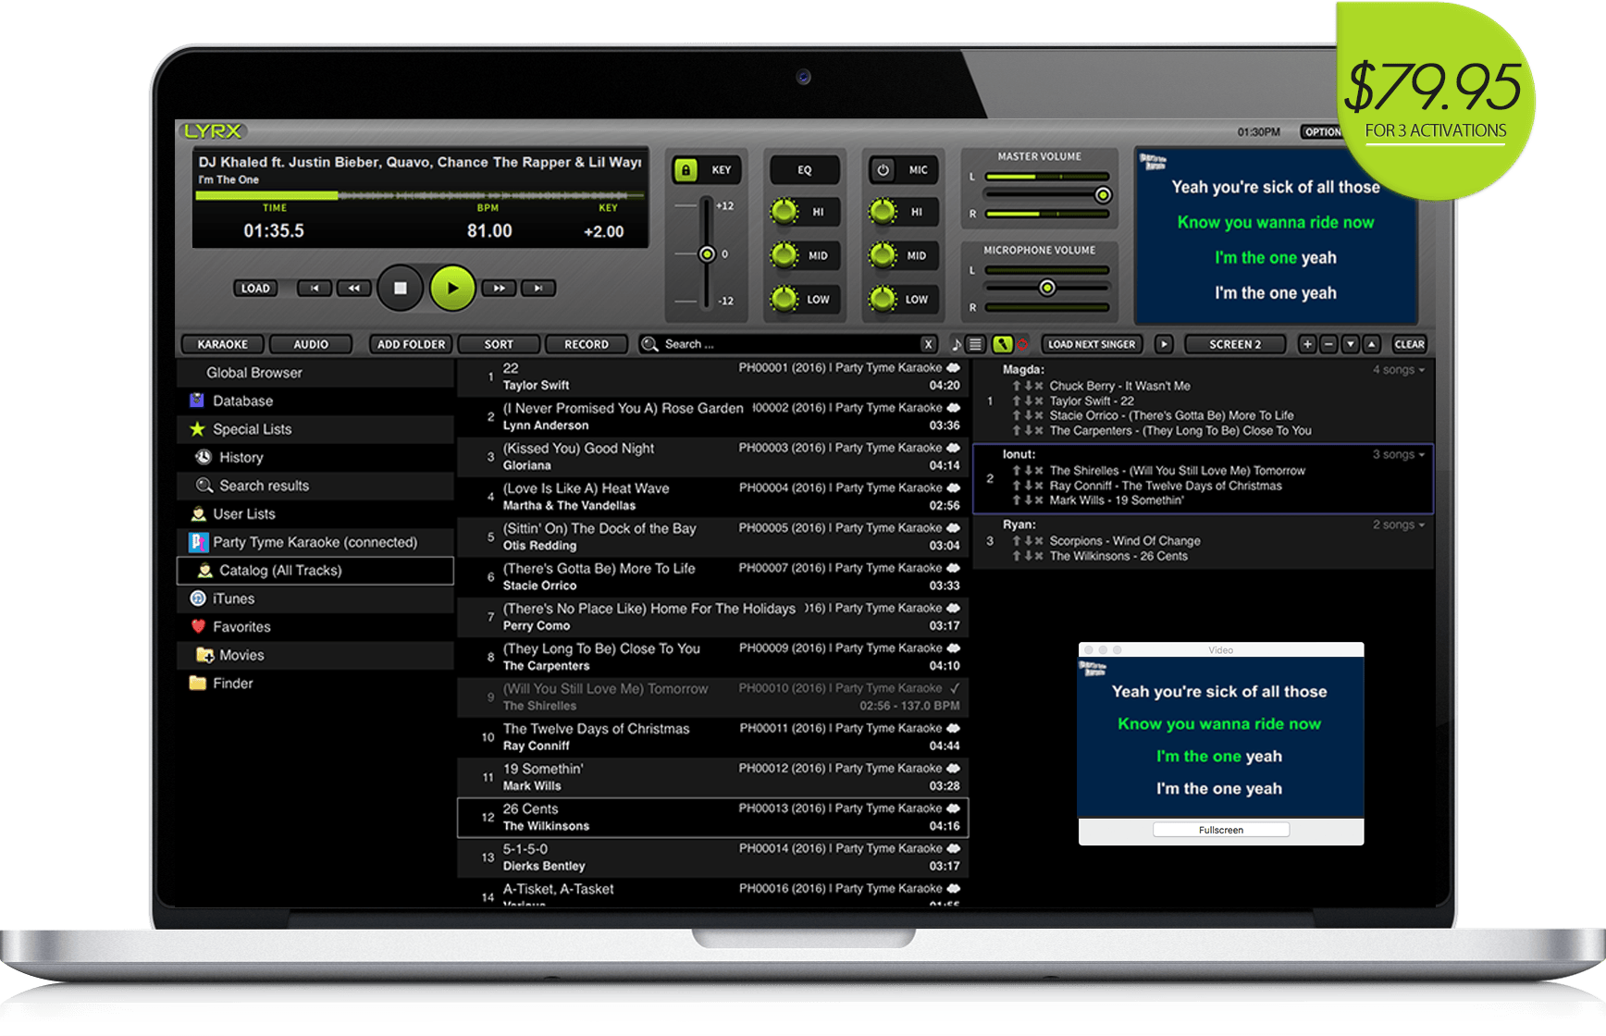
Task: Click the CLEAR singer list button
Action: click(1410, 344)
